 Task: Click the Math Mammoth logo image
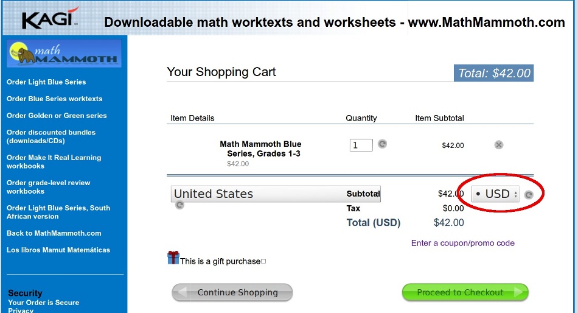pyautogui.click(x=64, y=54)
